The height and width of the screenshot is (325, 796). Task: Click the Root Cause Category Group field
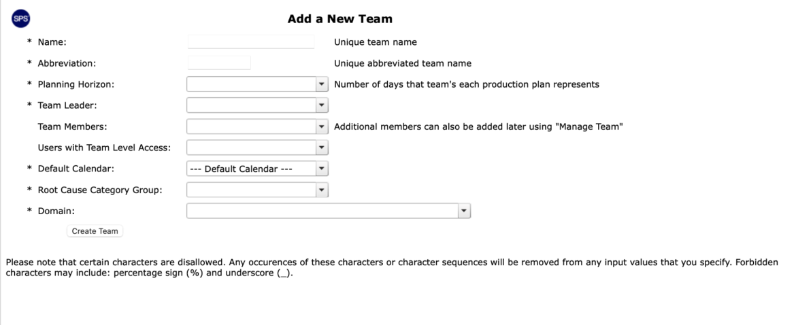(x=257, y=190)
